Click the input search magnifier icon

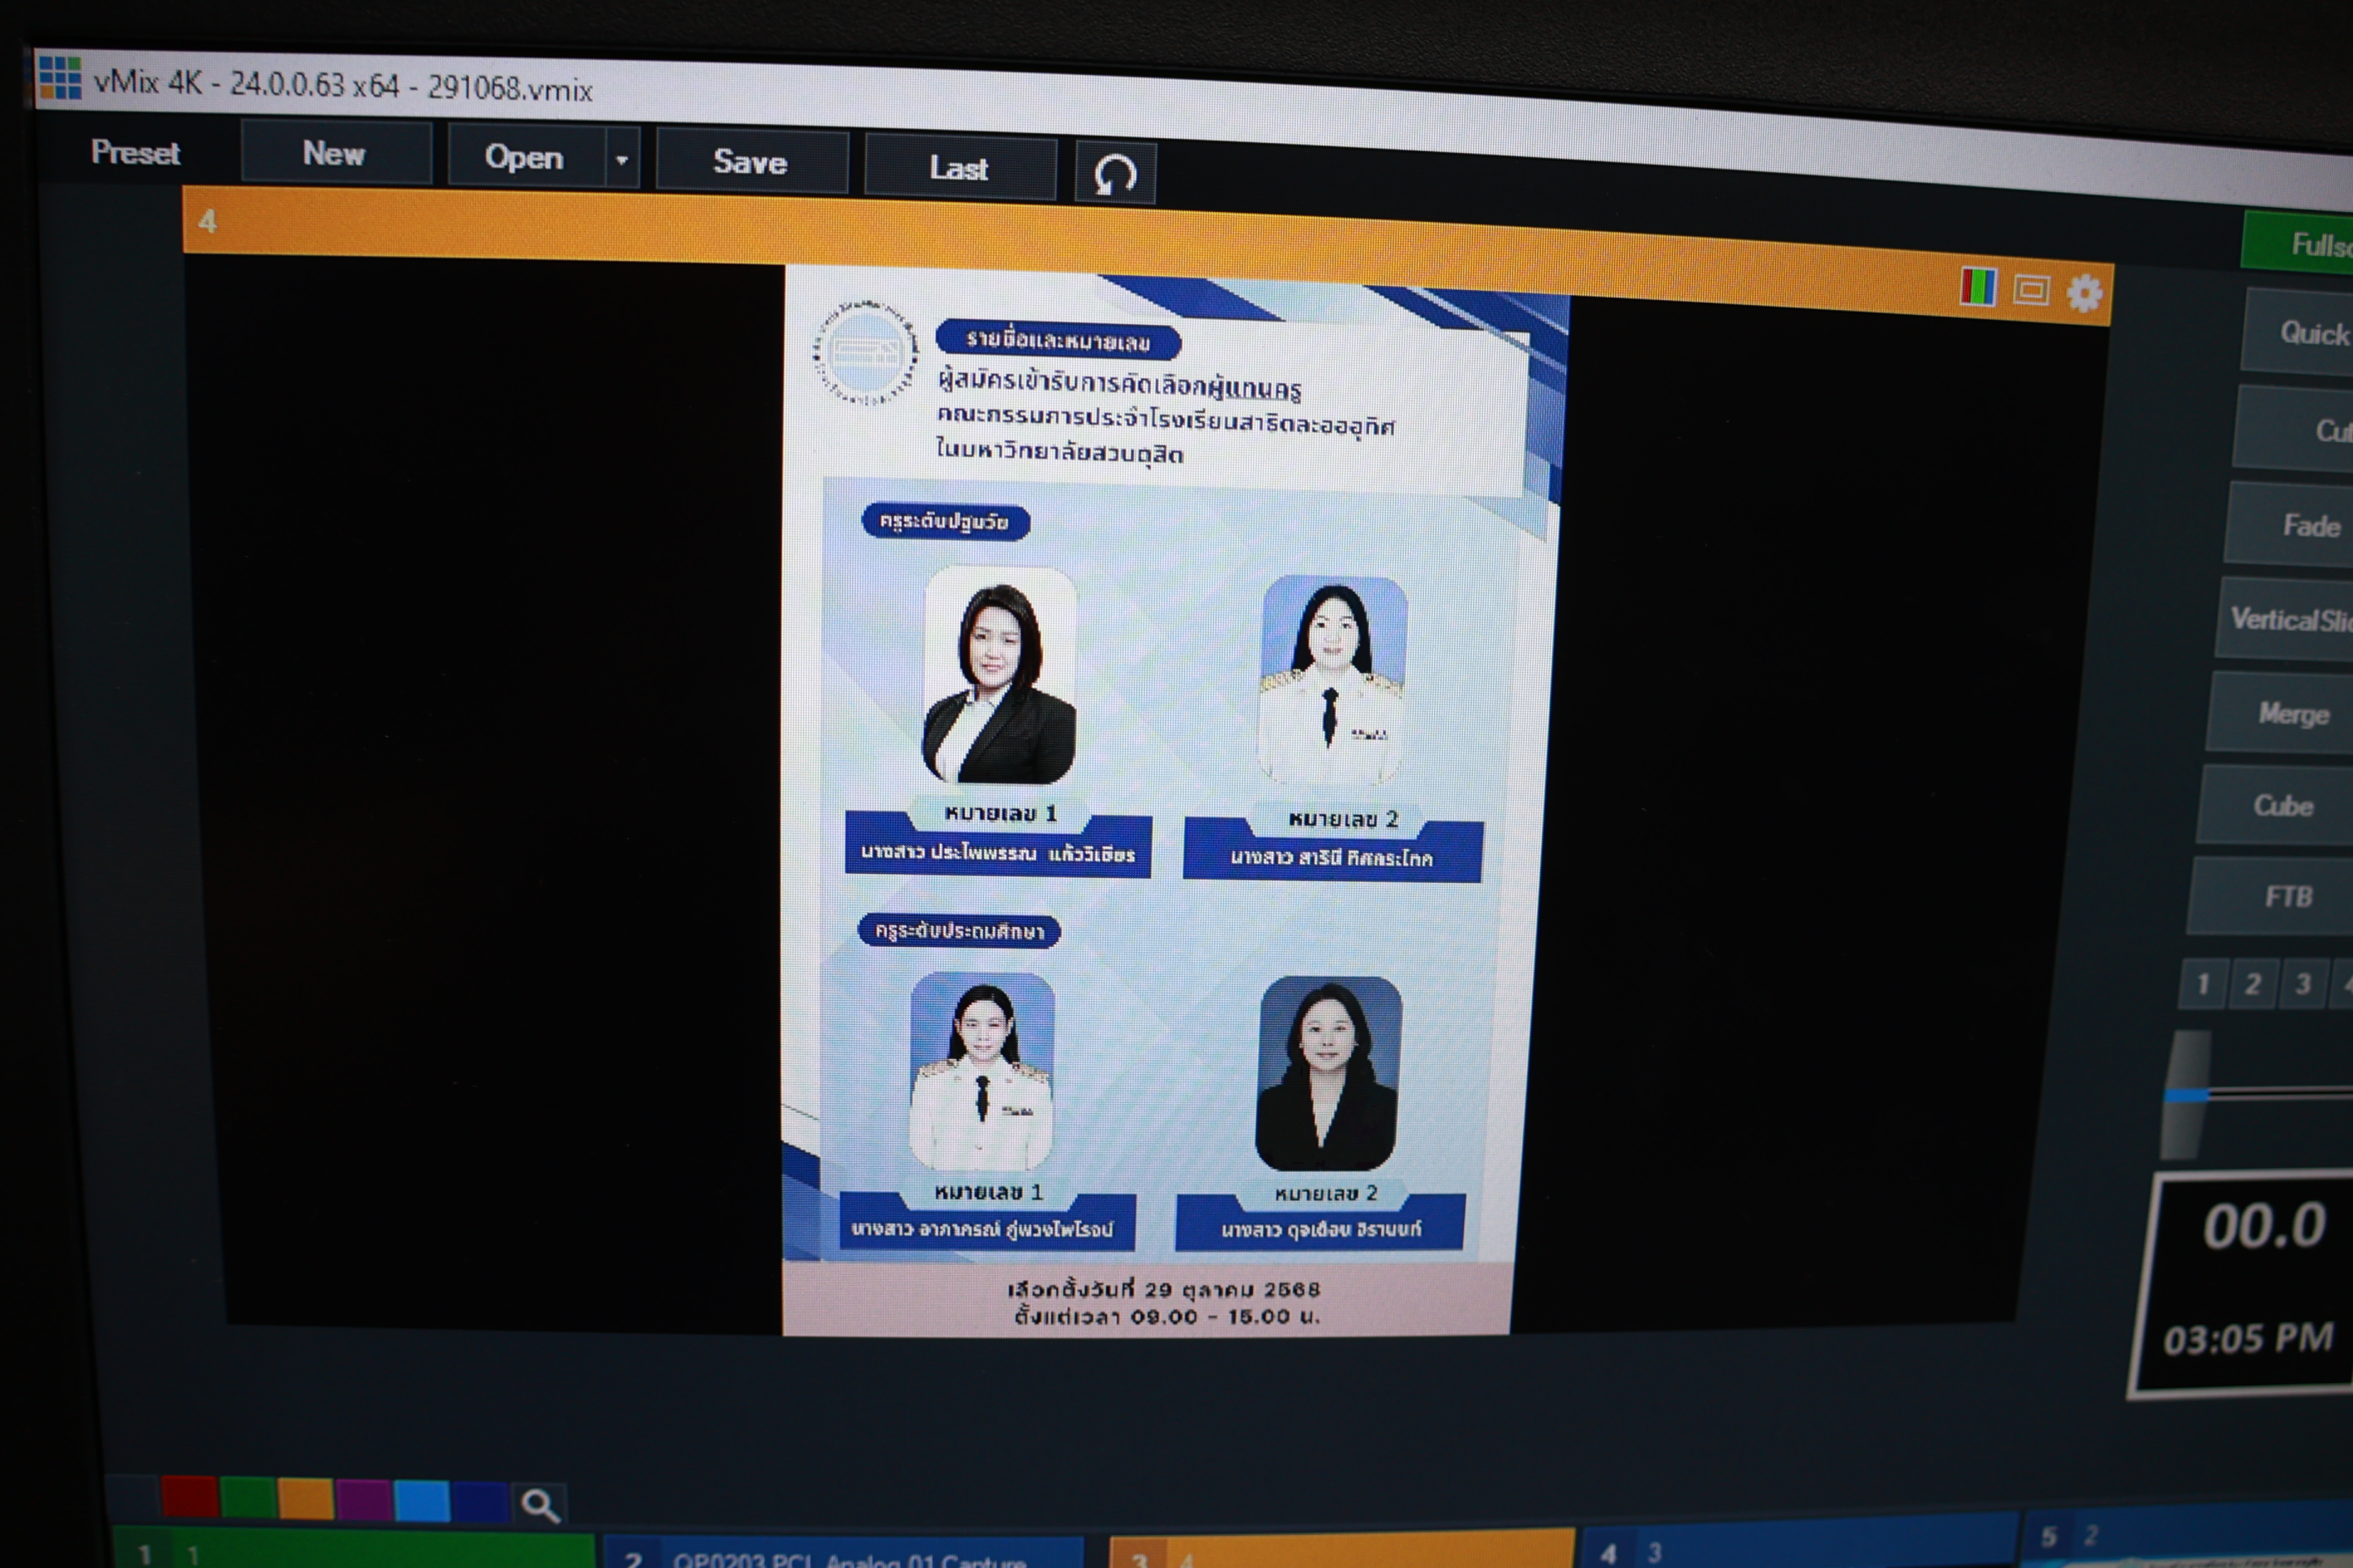pos(540,1505)
